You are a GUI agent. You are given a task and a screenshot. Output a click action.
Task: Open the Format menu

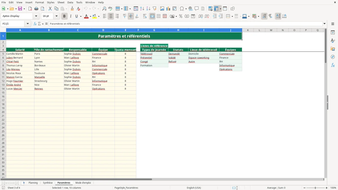coord(39,2)
